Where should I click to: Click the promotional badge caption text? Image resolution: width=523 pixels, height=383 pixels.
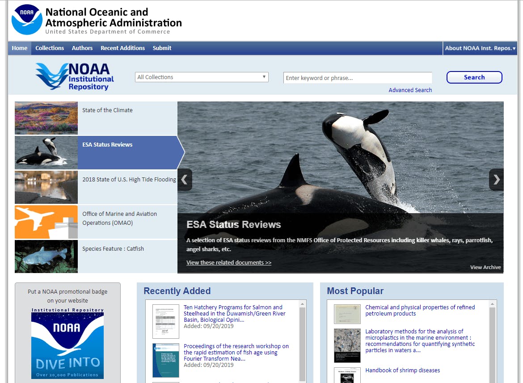(x=67, y=296)
